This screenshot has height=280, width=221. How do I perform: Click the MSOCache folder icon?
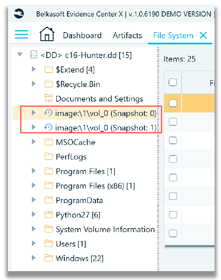coord(49,142)
